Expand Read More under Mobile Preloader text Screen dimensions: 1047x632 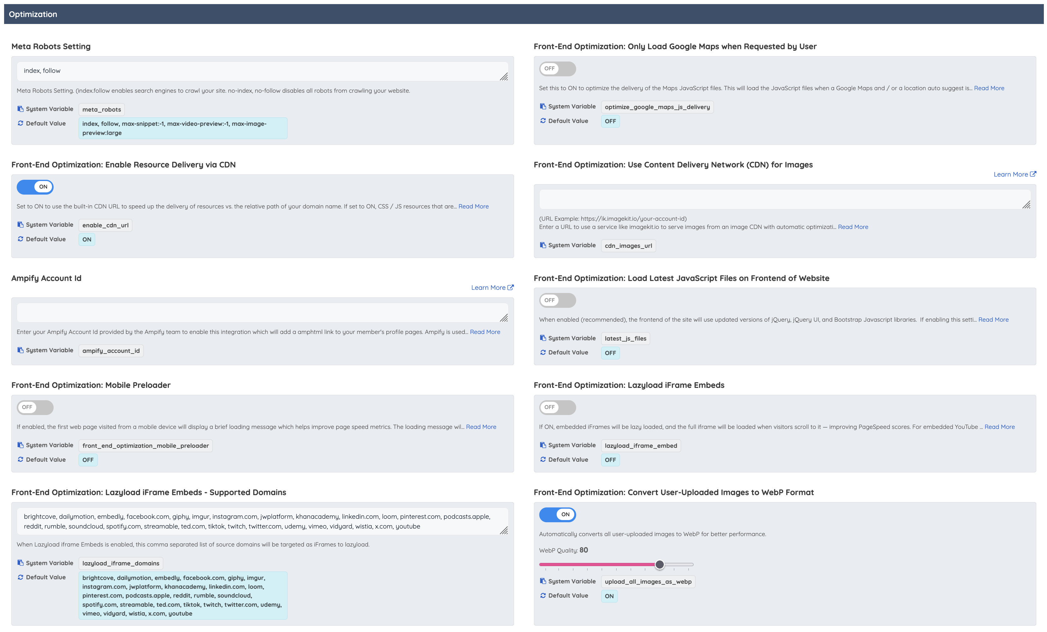click(481, 427)
